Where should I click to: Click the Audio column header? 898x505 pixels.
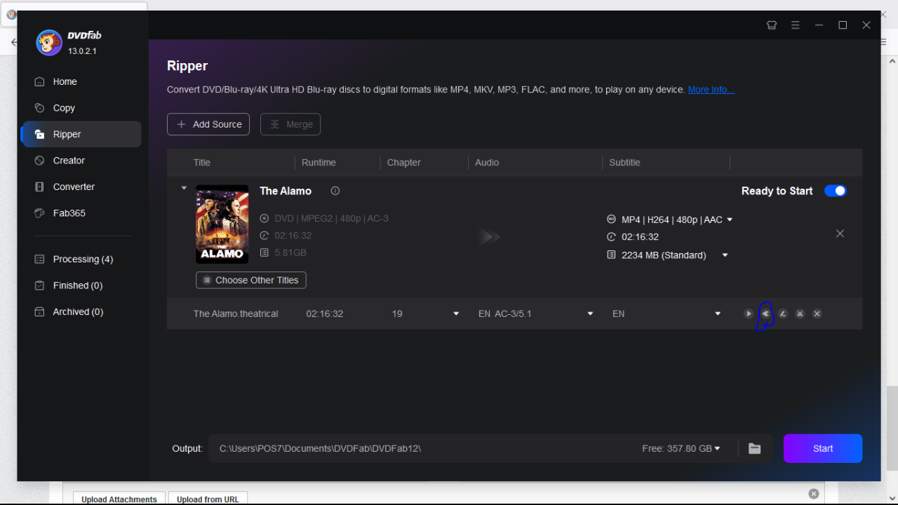[x=487, y=162]
